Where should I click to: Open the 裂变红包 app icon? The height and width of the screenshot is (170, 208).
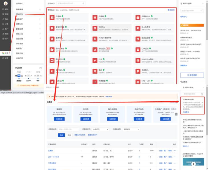point(52,28)
